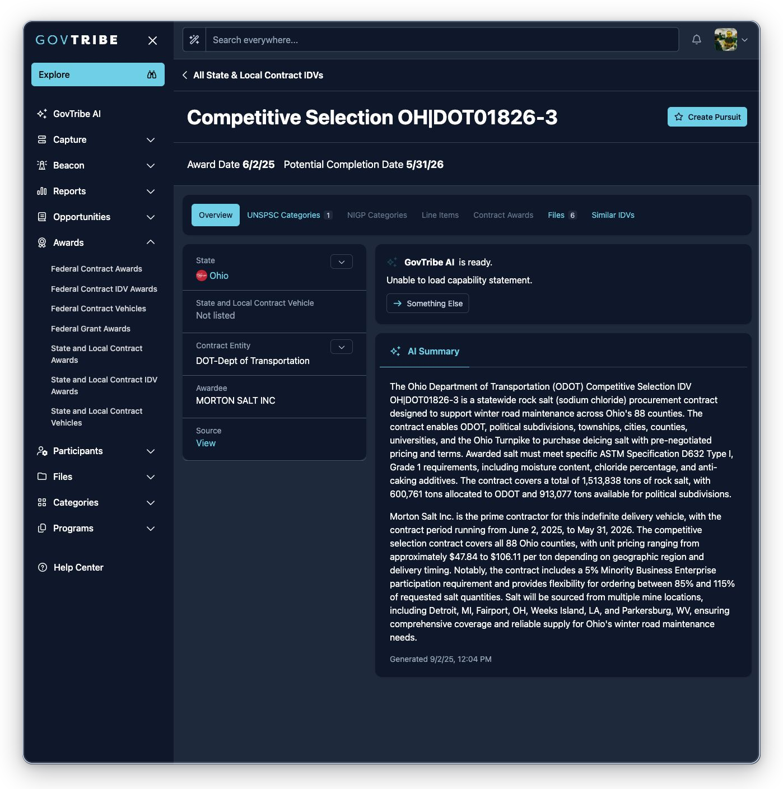The width and height of the screenshot is (783, 789).
Task: Click the Something Else button
Action: point(428,303)
